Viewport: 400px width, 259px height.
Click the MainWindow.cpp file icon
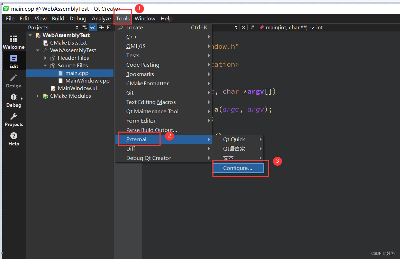(x=61, y=81)
